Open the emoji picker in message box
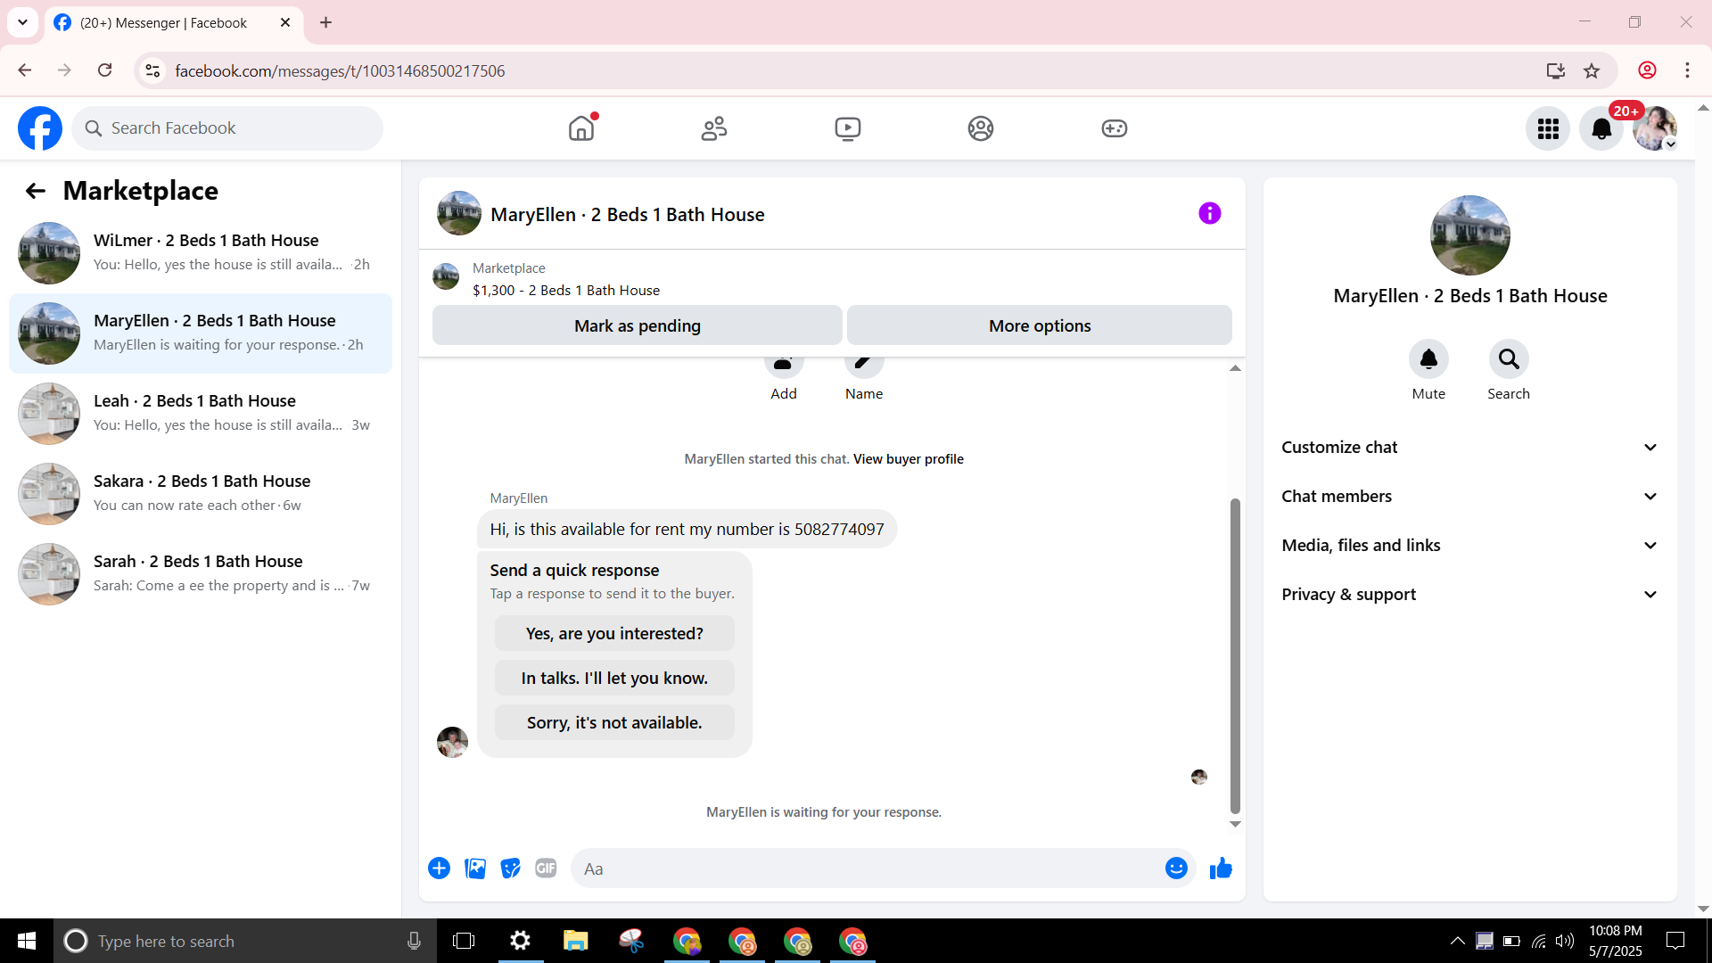Viewport: 1712px width, 963px height. tap(1176, 868)
